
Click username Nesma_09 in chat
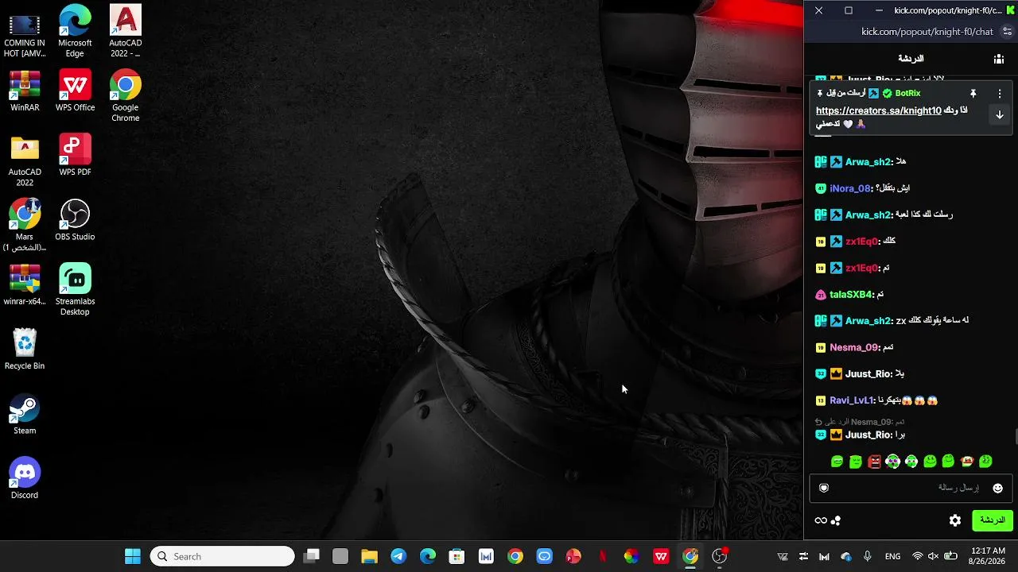tap(854, 347)
